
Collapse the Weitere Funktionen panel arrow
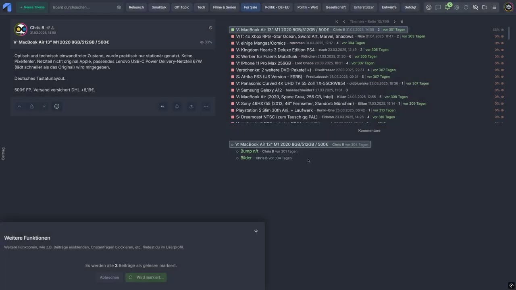tap(256, 231)
